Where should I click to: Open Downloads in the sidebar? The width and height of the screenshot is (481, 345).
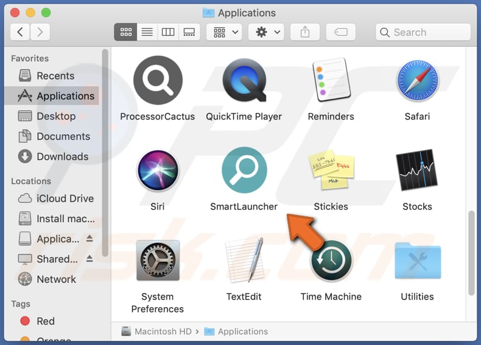pyautogui.click(x=52, y=157)
